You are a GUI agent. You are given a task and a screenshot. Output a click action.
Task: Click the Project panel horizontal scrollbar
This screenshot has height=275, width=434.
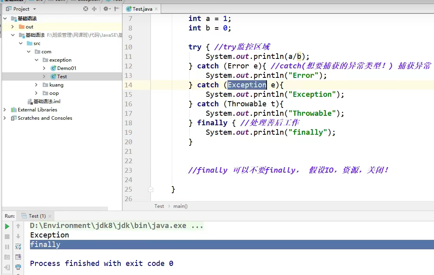(x=55, y=208)
